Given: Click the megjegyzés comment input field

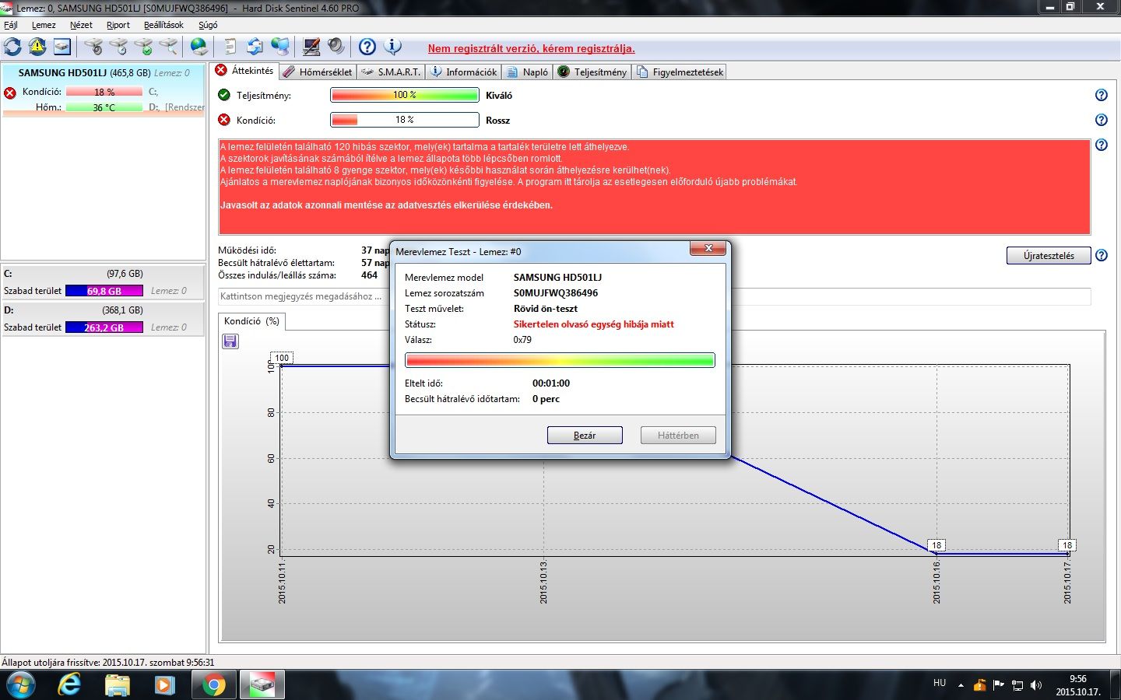Looking at the screenshot, I should [654, 296].
